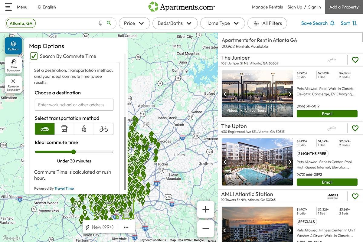Select the walking transportation method icon
The height and width of the screenshot is (242, 363).
pyautogui.click(x=84, y=129)
